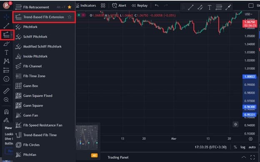The image size is (260, 162).
Task: Toggle log scale on price axis
Action: click(x=243, y=147)
